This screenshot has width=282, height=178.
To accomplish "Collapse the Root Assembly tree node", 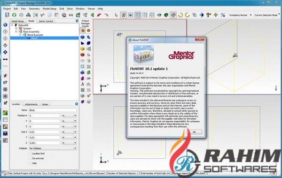I will [16, 31].
